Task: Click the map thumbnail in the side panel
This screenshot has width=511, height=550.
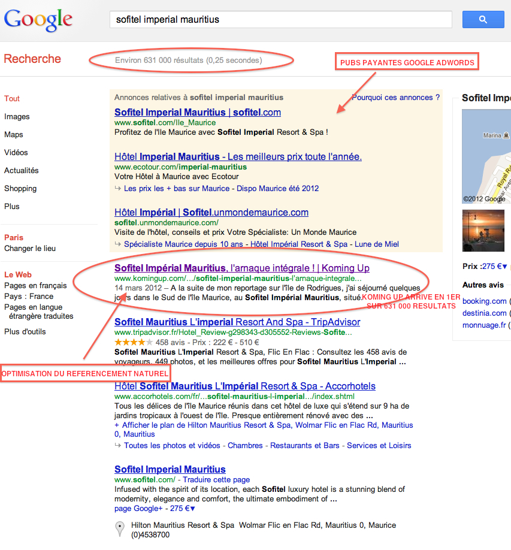Action: coord(486,156)
